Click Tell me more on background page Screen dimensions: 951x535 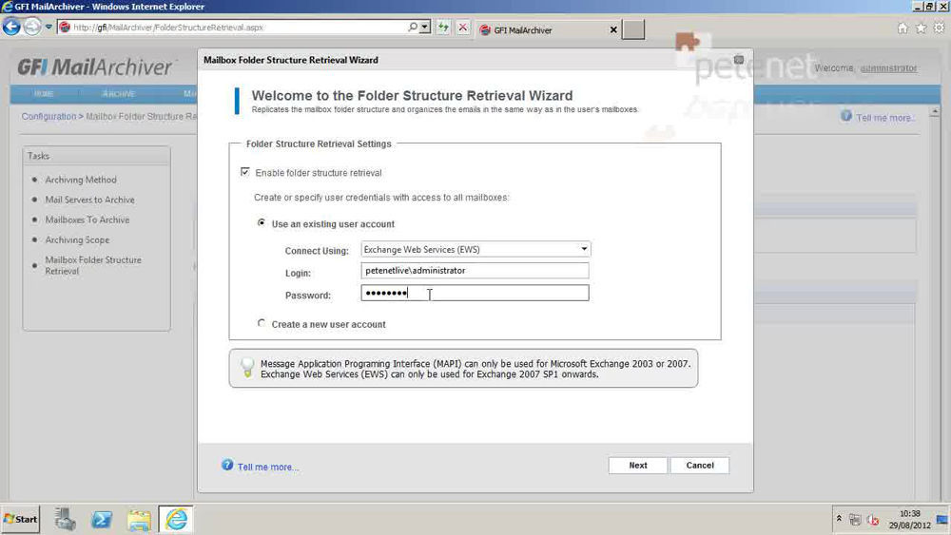pos(884,118)
